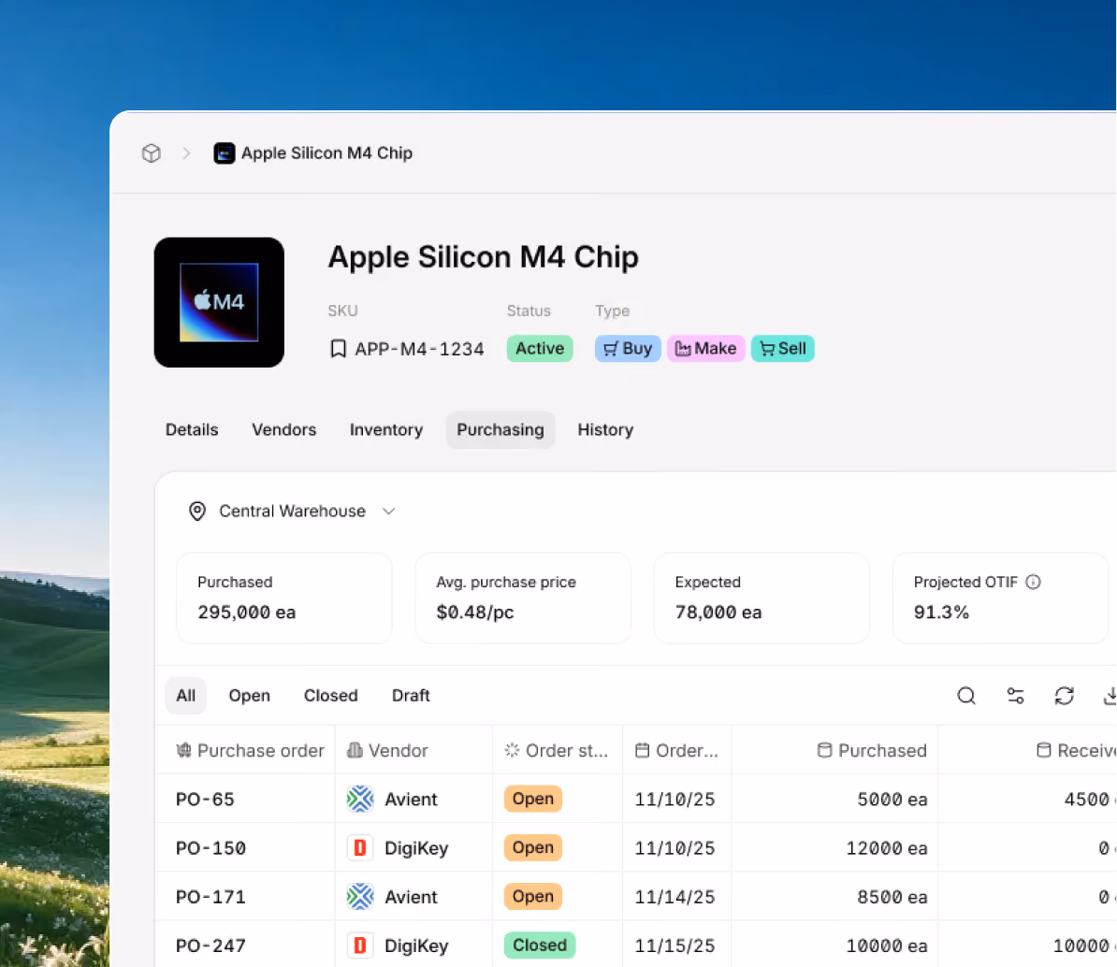
Task: Click the bookmark icon next to SKU
Action: [x=339, y=349]
